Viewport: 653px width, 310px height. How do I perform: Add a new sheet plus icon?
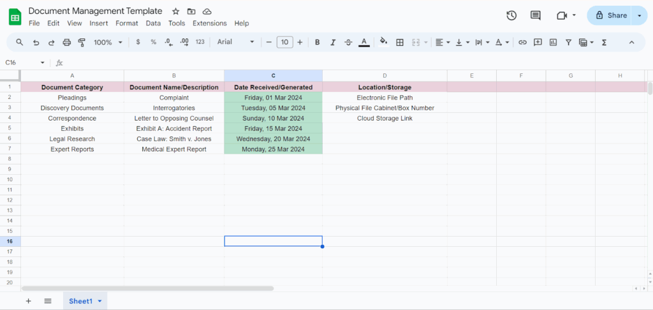[28, 301]
